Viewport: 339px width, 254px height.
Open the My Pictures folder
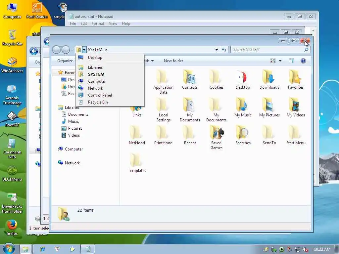[x=269, y=107]
